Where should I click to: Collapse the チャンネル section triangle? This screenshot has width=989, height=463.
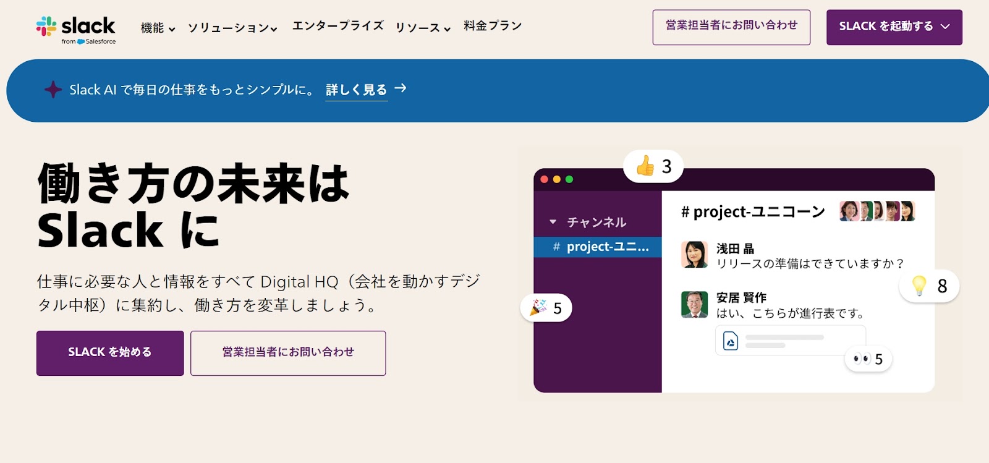[x=553, y=221]
